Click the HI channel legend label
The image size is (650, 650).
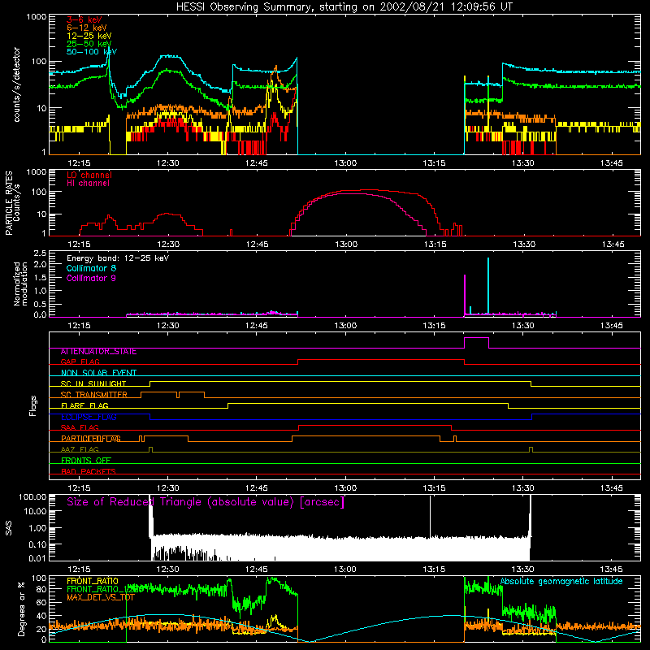tap(88, 184)
